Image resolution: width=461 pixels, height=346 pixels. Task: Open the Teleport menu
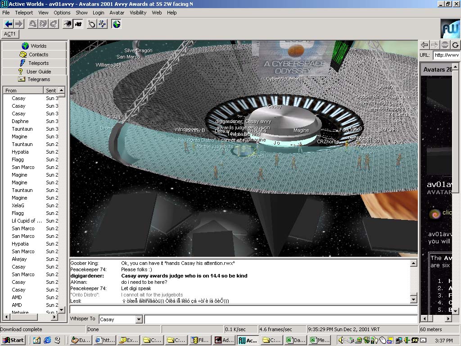coord(24,13)
